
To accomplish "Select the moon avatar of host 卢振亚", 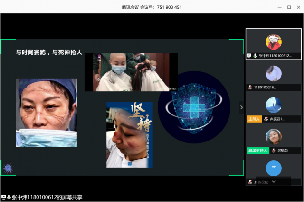I will (x=274, y=105).
